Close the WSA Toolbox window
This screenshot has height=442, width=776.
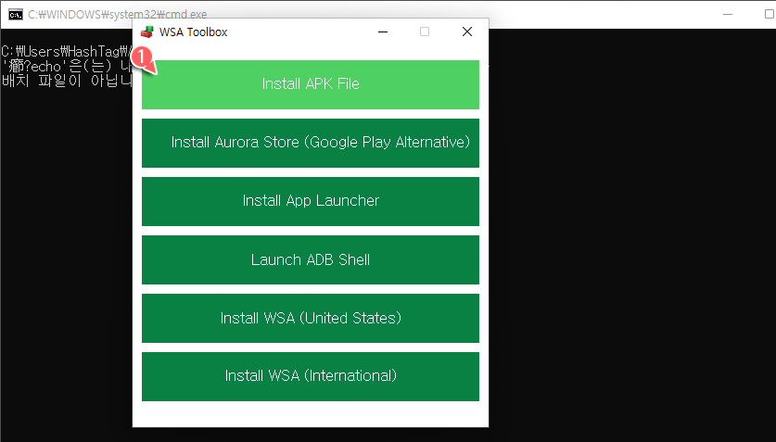466,32
